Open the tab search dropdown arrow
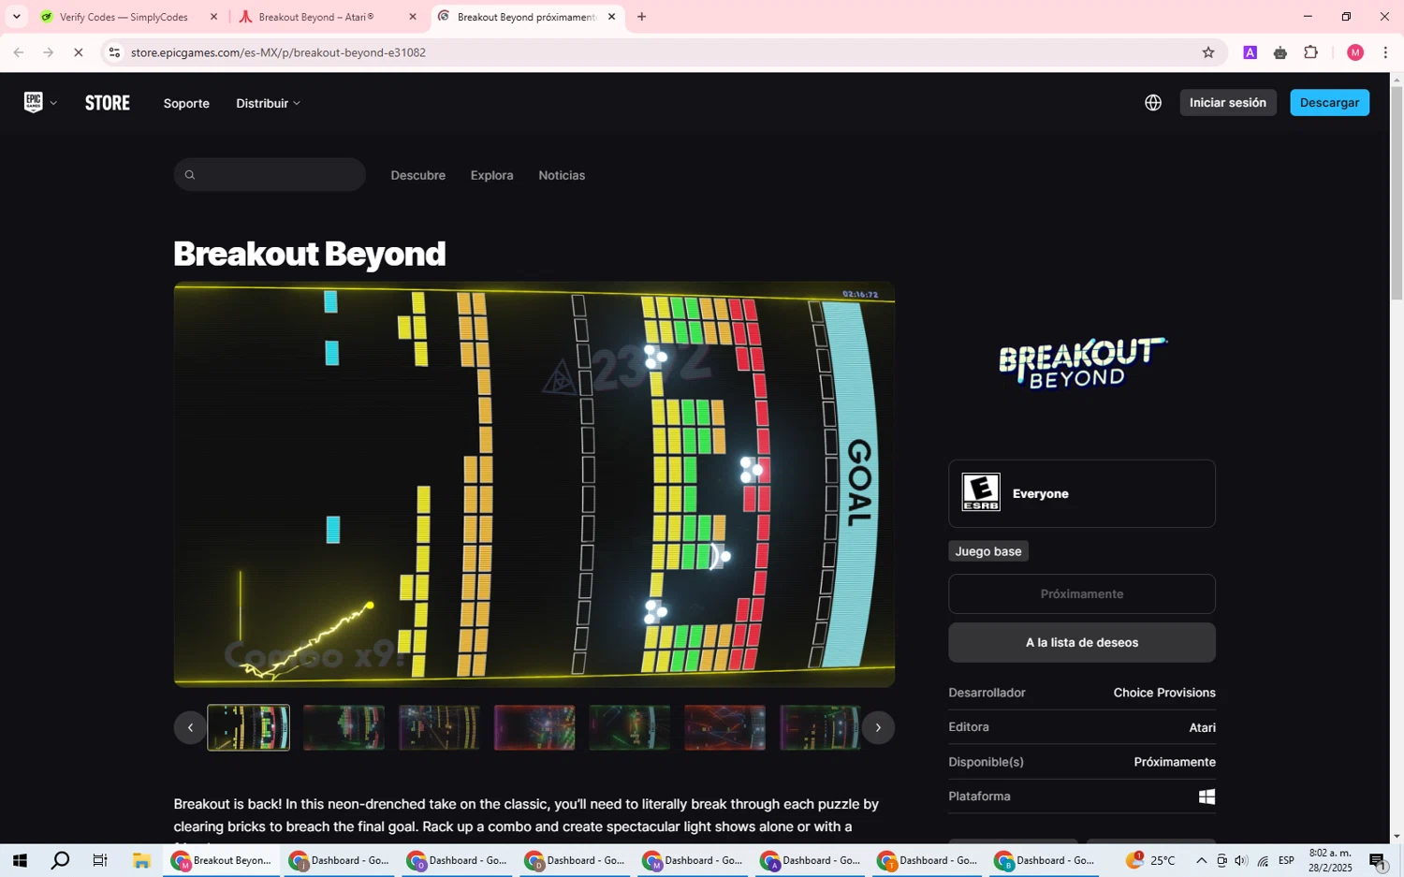 pos(16,17)
